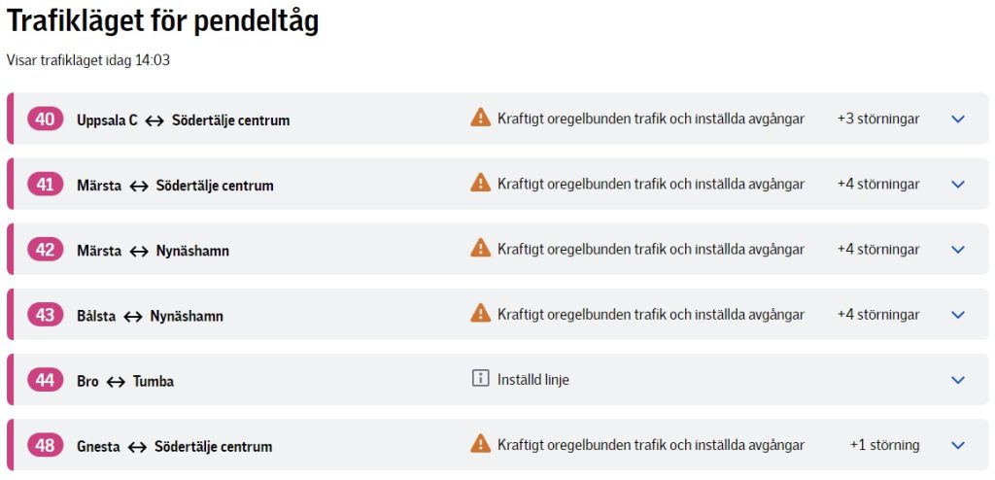Screen dimensions: 995x480
Task: Click '+4 störningar' on Bålsta–Nynäshamn row
Action: pyautogui.click(x=877, y=315)
